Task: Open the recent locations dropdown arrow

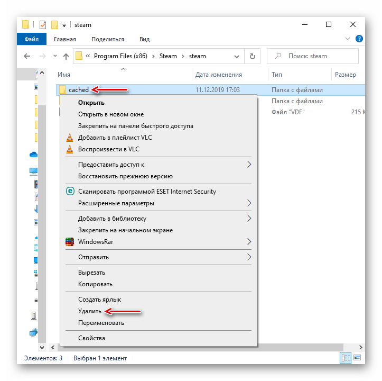Action: [x=55, y=56]
